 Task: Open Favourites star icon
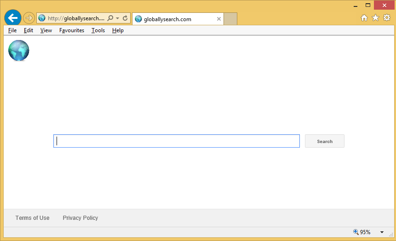[x=375, y=18]
